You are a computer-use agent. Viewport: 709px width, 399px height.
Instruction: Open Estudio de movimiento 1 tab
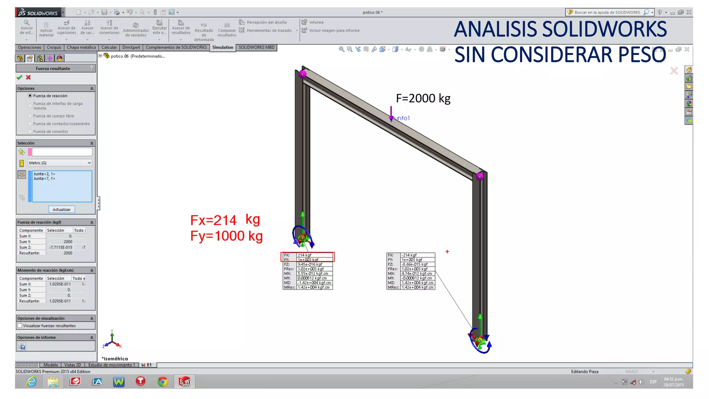(x=111, y=365)
